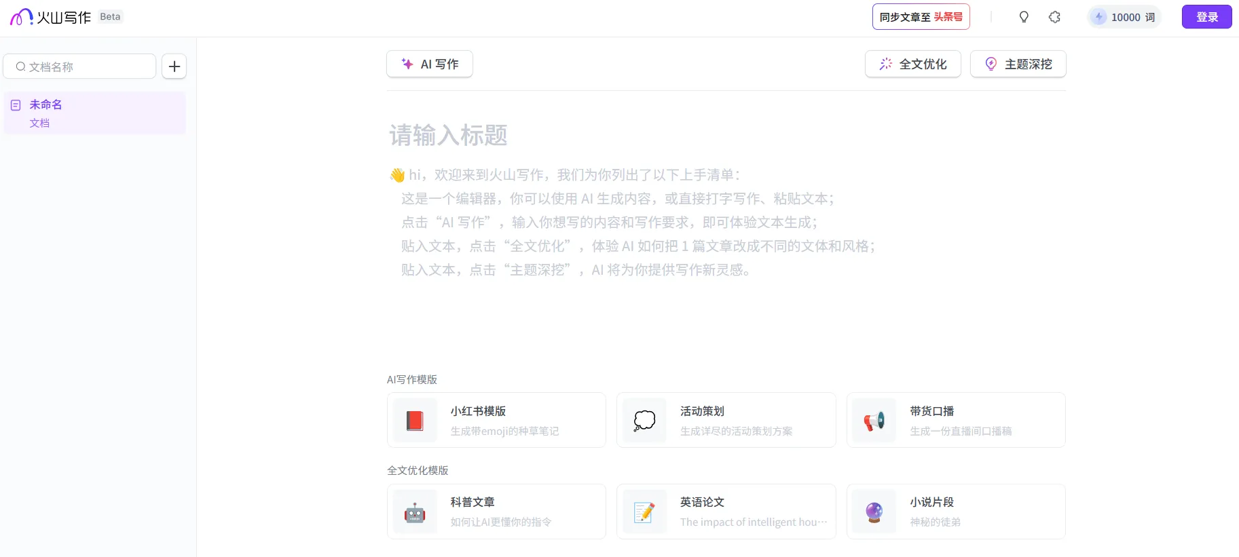Click 同步文章至头条号 button
This screenshot has height=557, width=1239.
tap(921, 17)
